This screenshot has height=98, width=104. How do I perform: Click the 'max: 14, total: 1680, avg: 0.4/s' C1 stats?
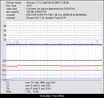[x=41, y=82]
